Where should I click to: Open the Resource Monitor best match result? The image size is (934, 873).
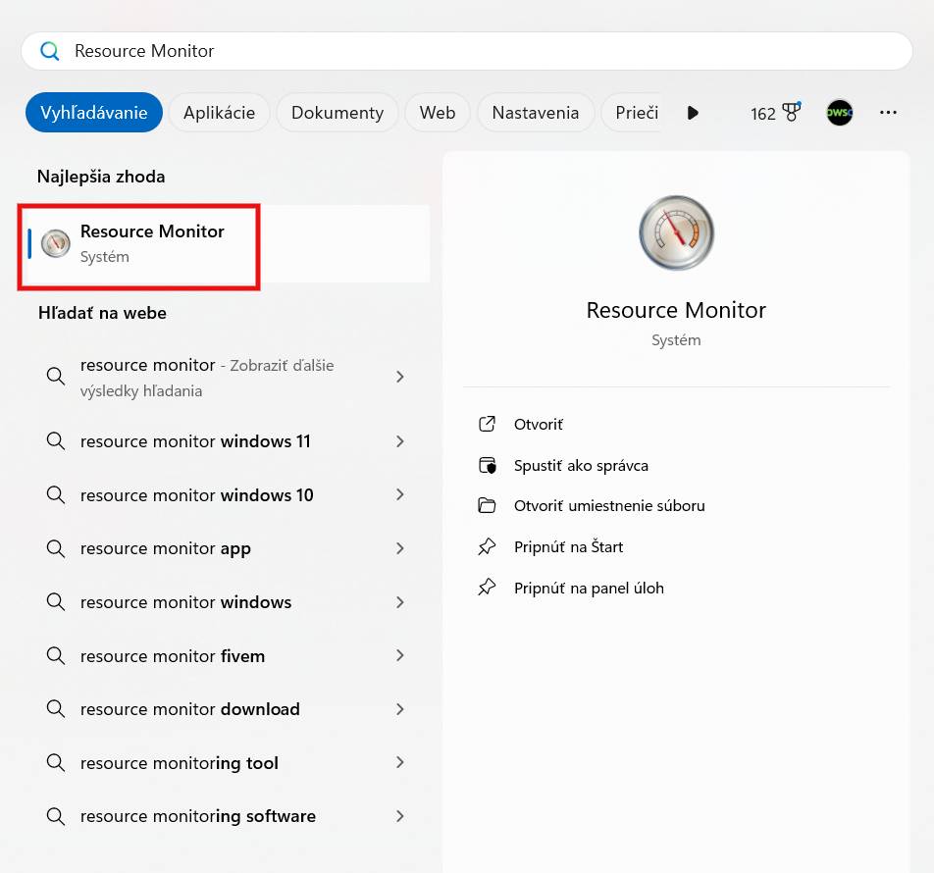tap(227, 243)
